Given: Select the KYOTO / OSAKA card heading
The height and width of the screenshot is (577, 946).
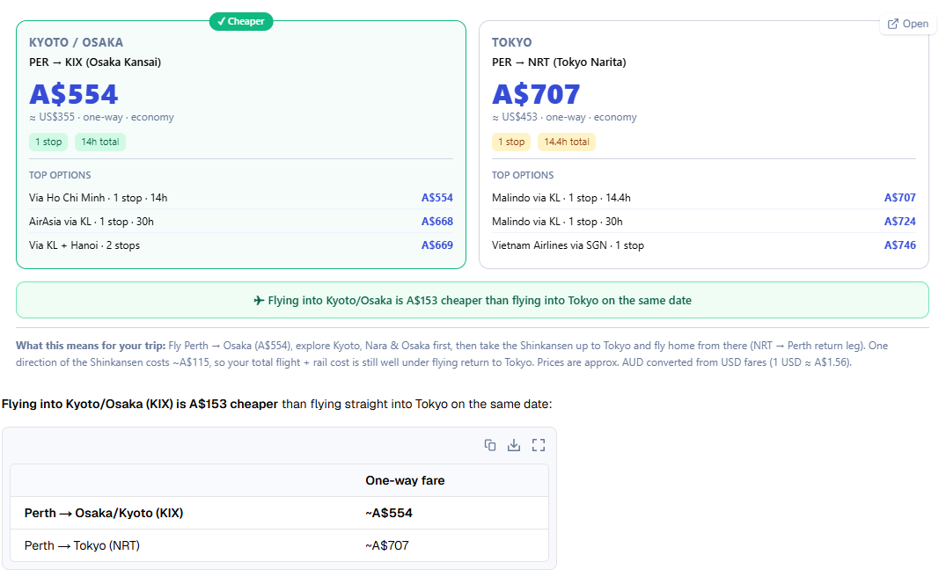Looking at the screenshot, I should (76, 42).
